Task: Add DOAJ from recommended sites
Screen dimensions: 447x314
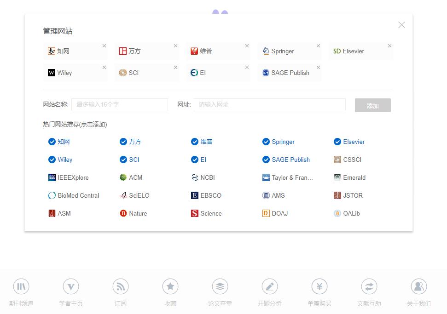Action: coord(275,213)
